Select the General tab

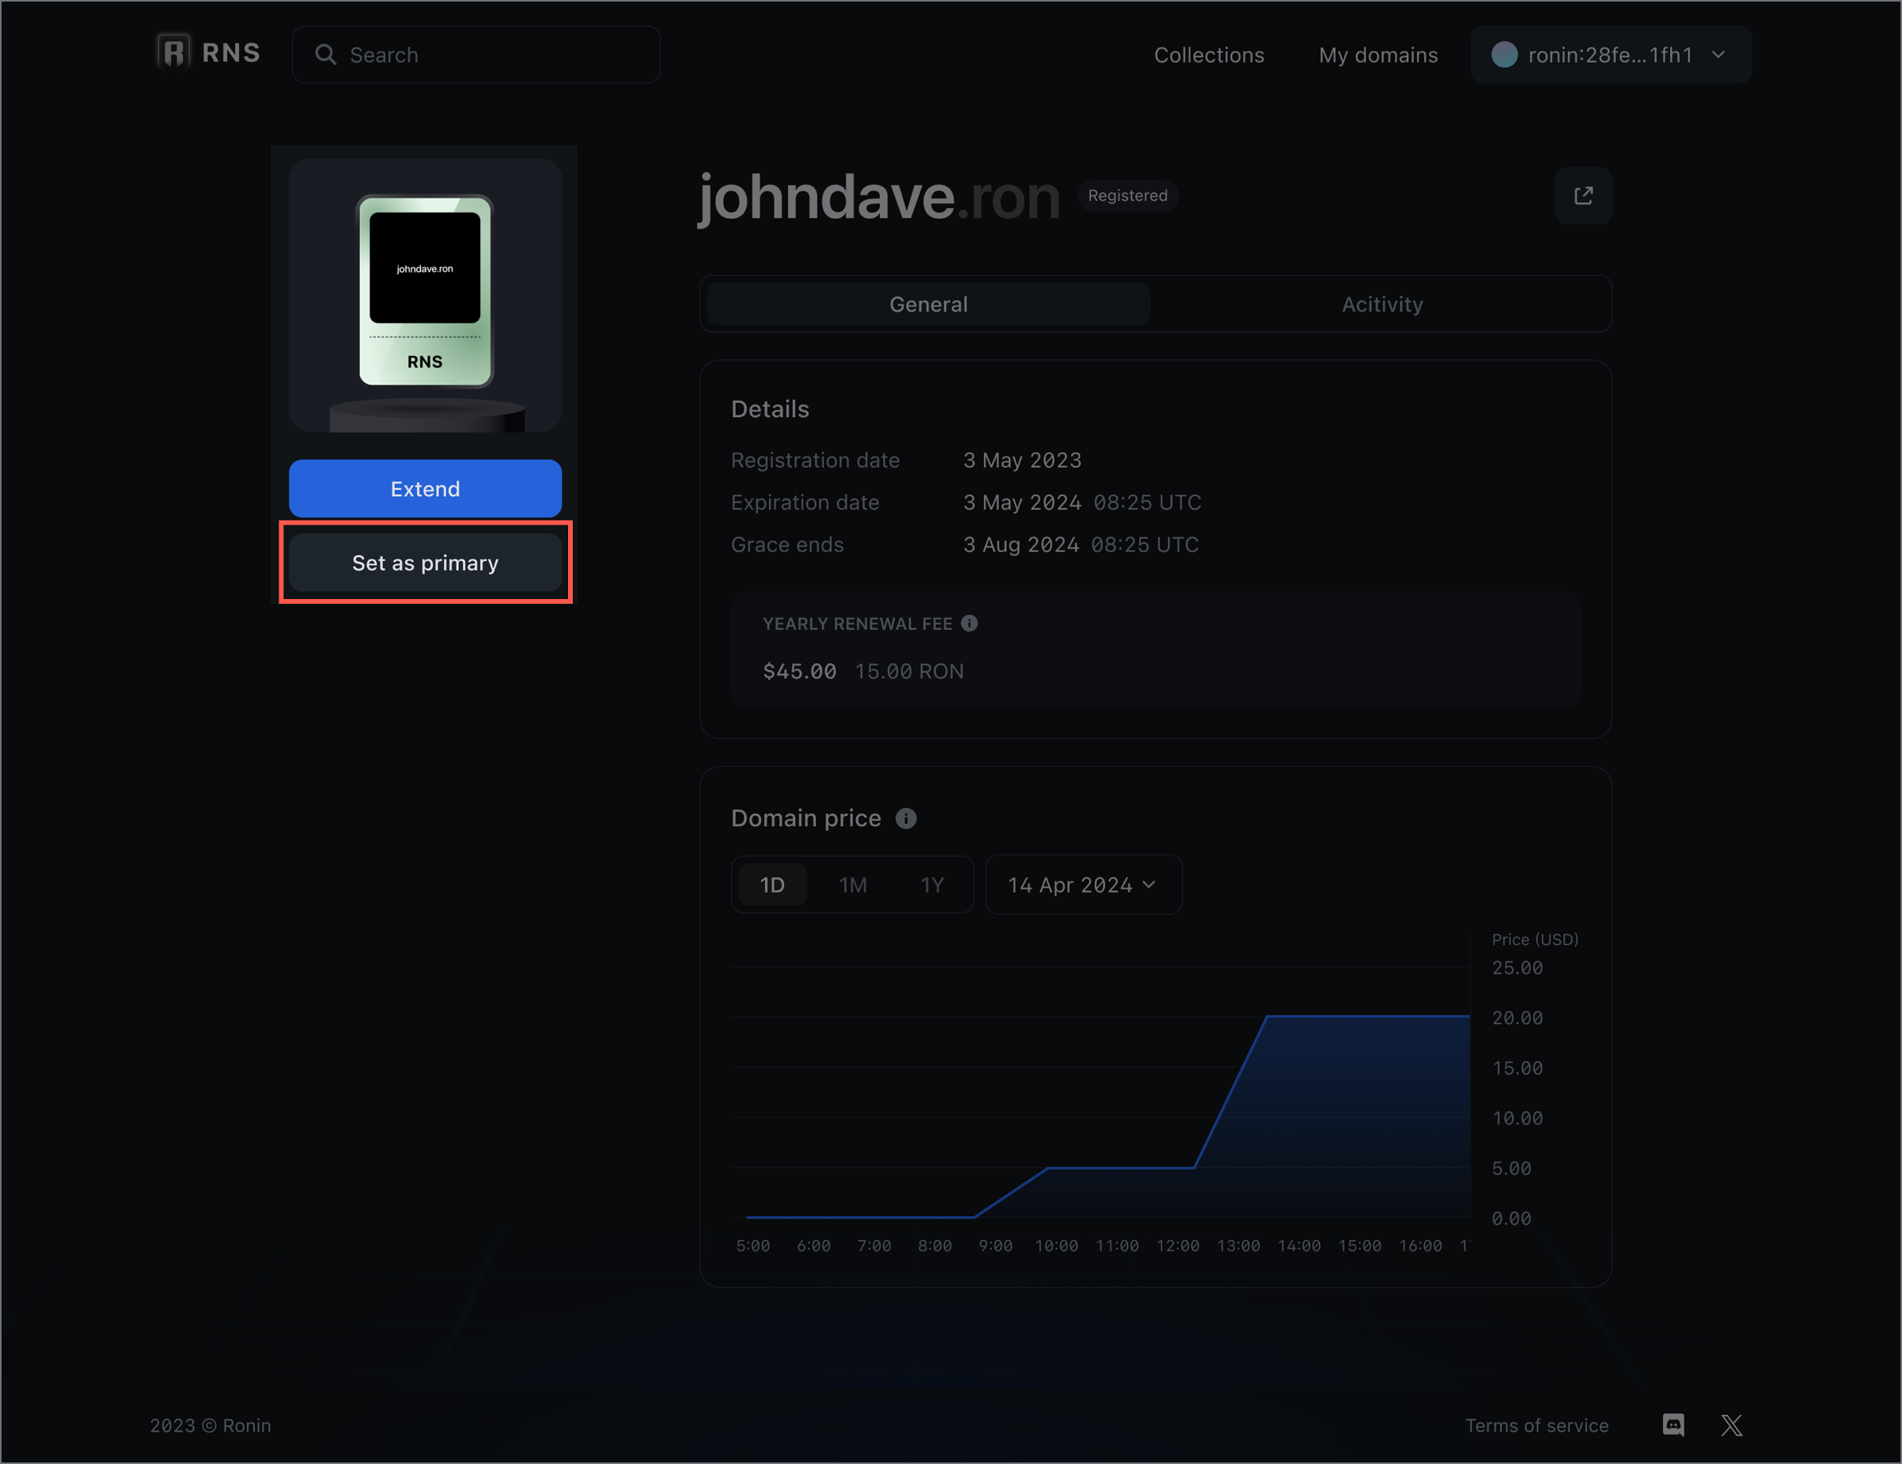pyautogui.click(x=927, y=304)
